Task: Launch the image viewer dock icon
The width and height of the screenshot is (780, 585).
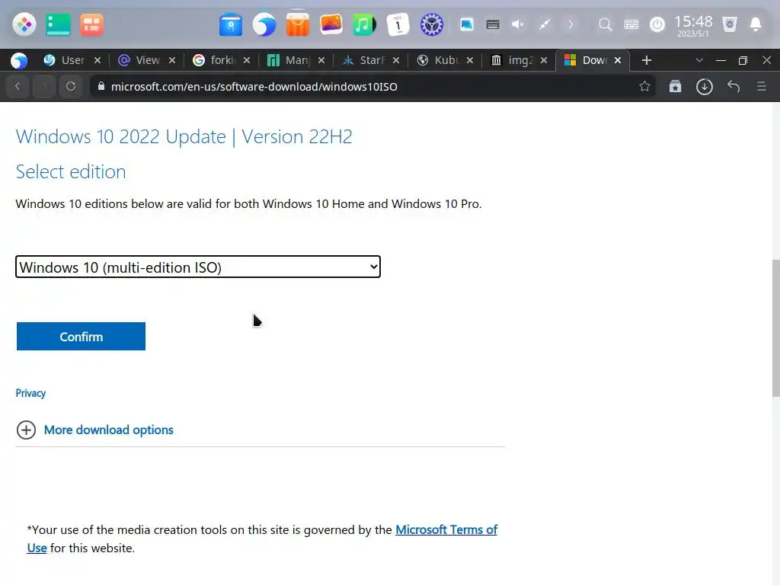Action: click(x=331, y=24)
